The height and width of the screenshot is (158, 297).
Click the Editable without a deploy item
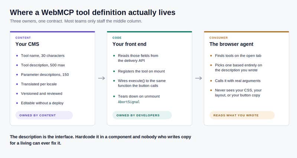click(42, 103)
